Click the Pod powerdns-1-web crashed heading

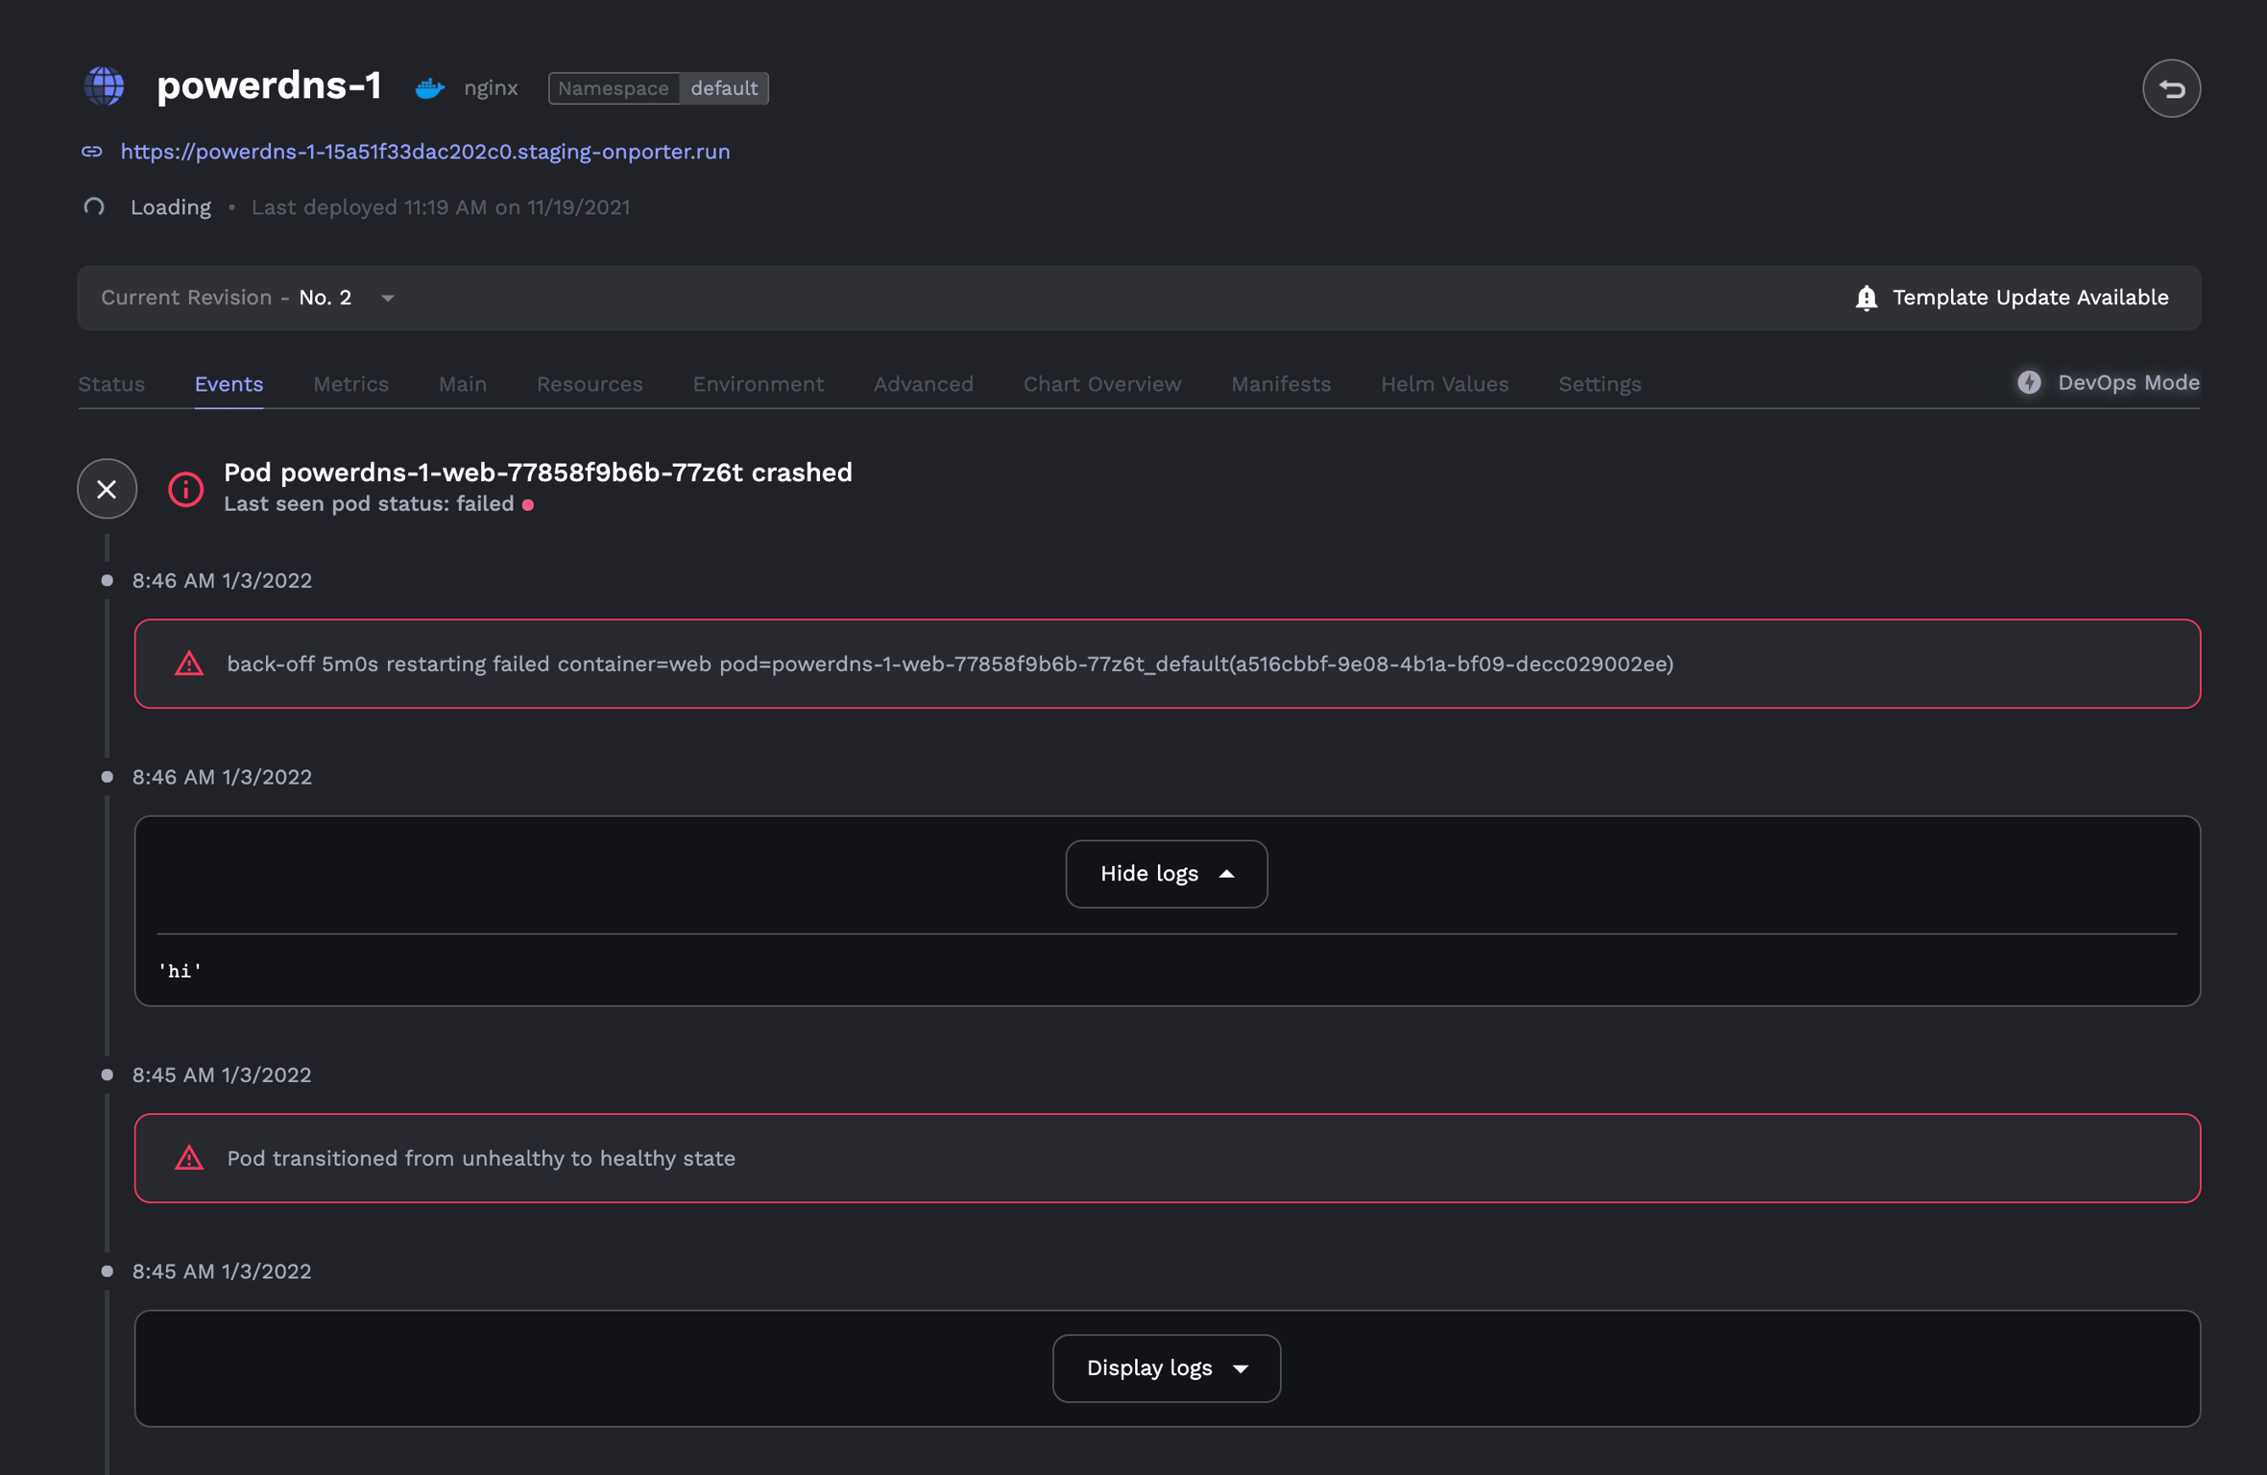pyautogui.click(x=538, y=472)
